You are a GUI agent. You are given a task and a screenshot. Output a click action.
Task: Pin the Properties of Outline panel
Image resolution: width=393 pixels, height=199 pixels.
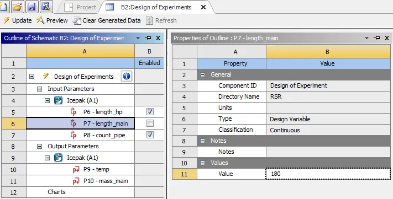pyautogui.click(x=376, y=38)
